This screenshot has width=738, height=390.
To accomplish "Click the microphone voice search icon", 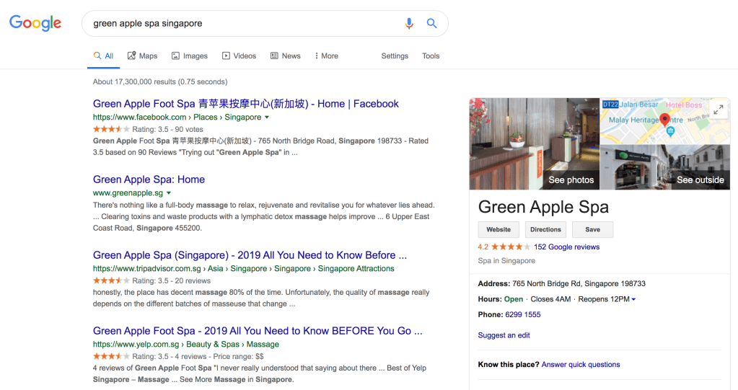I will [409, 23].
